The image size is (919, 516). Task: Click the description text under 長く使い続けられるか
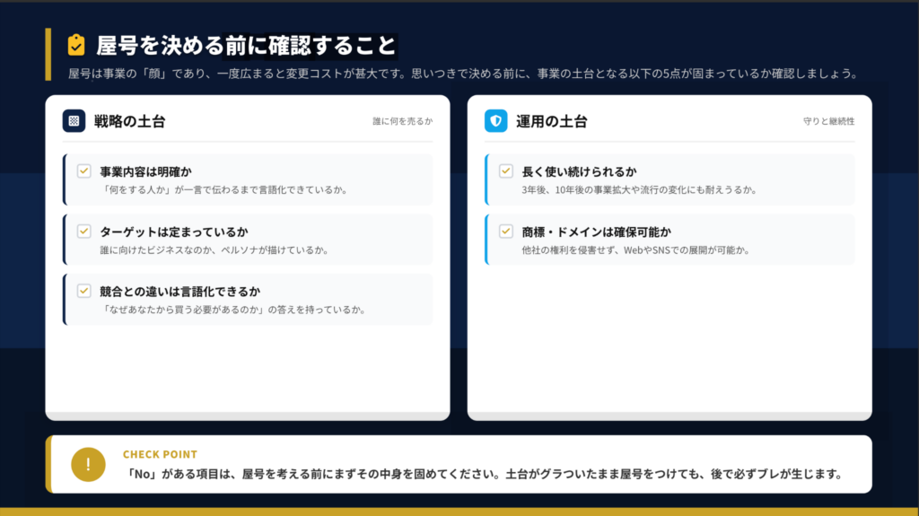tap(639, 190)
